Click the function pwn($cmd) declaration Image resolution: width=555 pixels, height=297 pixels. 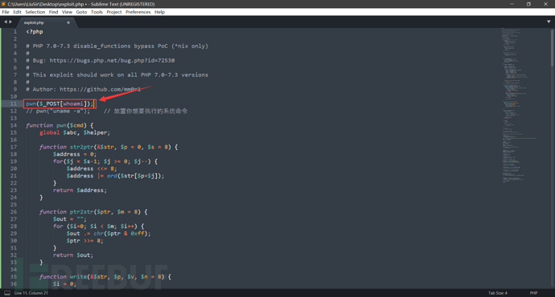pos(60,125)
